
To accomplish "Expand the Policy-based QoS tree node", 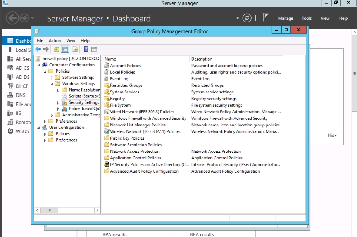I will coord(58,109).
